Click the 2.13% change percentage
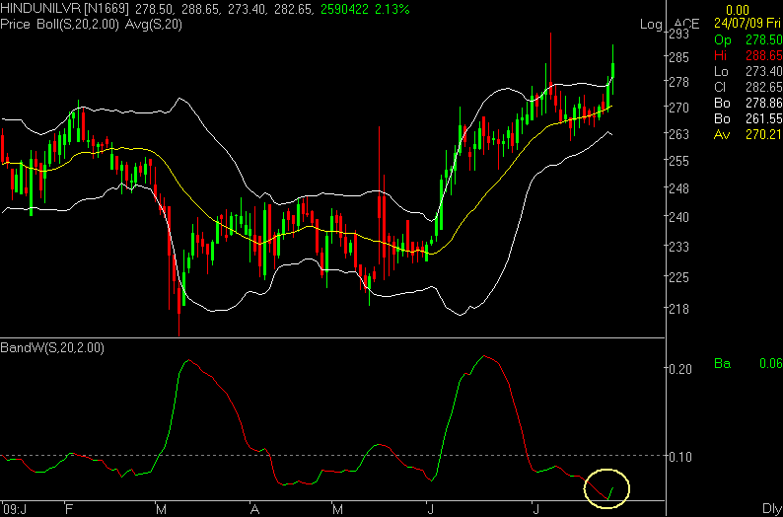This screenshot has width=783, height=517. pyautogui.click(x=393, y=10)
